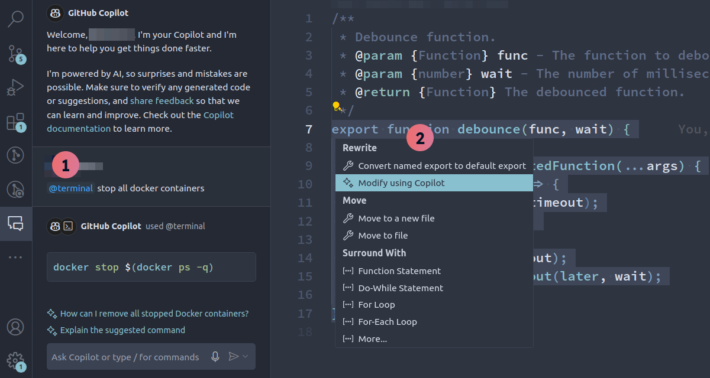Click 'wait' parameter on line 7

click(591, 129)
